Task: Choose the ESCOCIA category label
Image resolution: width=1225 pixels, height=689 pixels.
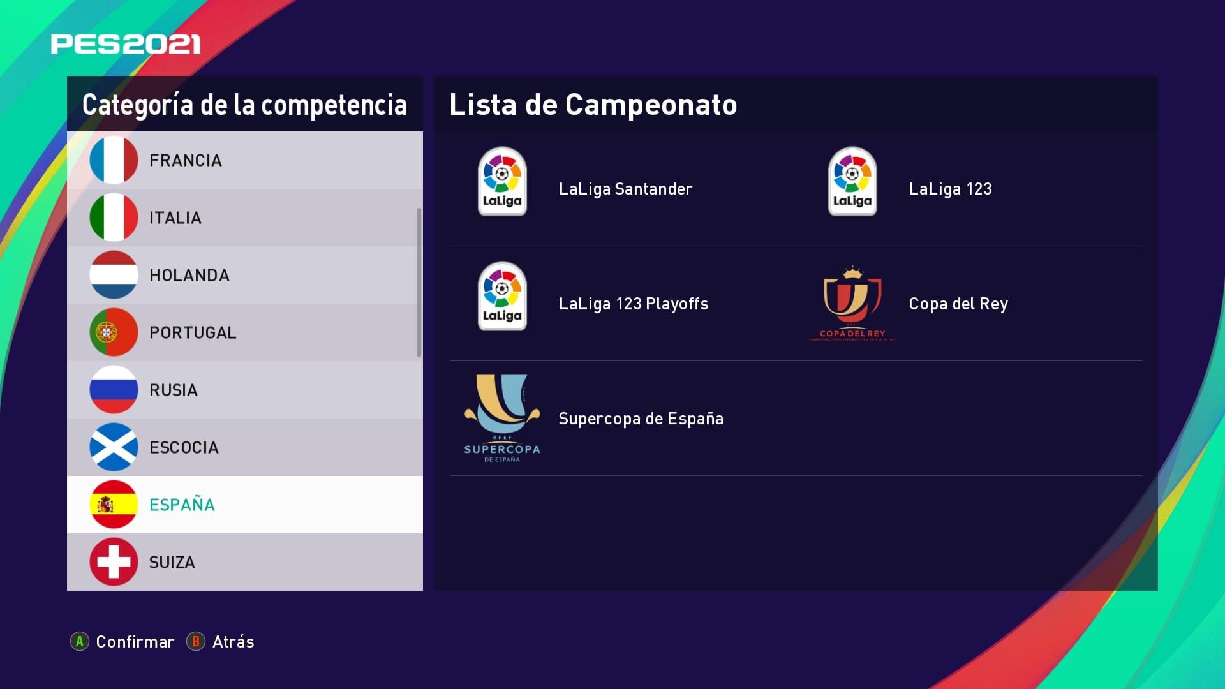Action: click(x=184, y=447)
